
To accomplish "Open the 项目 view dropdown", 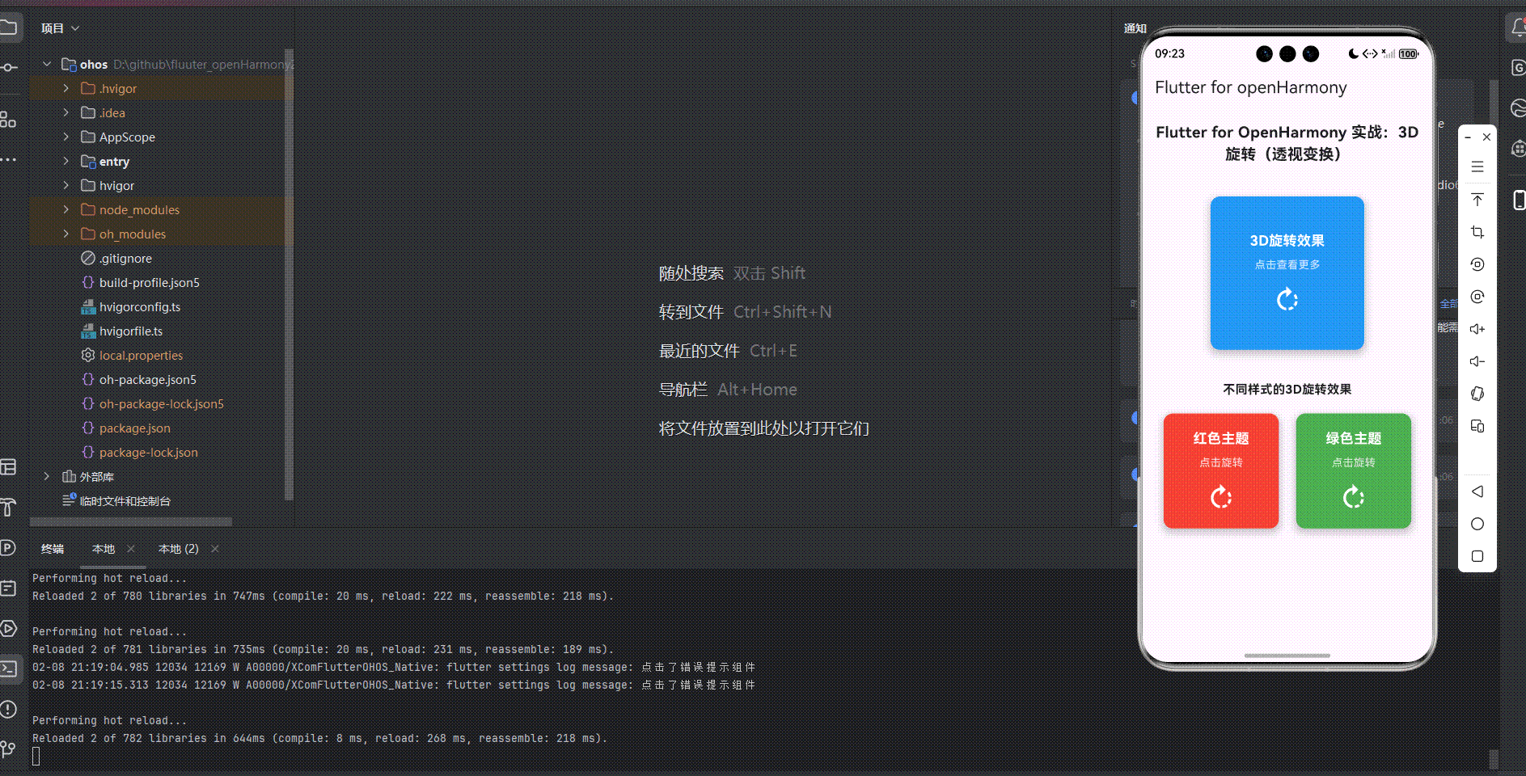I will (x=61, y=28).
